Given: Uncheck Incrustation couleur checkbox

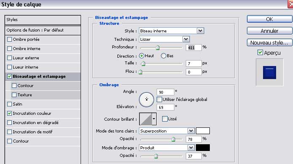Looking at the screenshot, I should (9, 114).
